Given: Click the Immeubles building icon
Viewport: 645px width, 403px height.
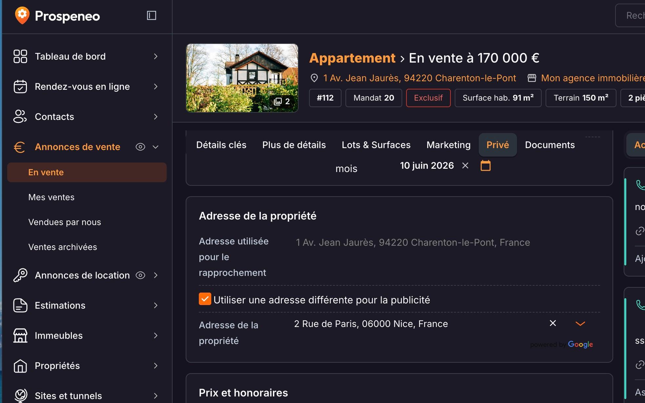Looking at the screenshot, I should click(20, 336).
